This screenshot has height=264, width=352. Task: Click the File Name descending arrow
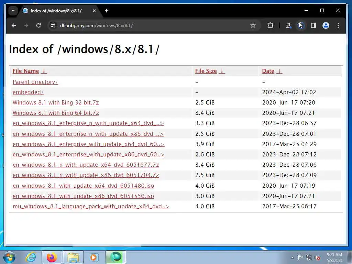[x=44, y=71]
